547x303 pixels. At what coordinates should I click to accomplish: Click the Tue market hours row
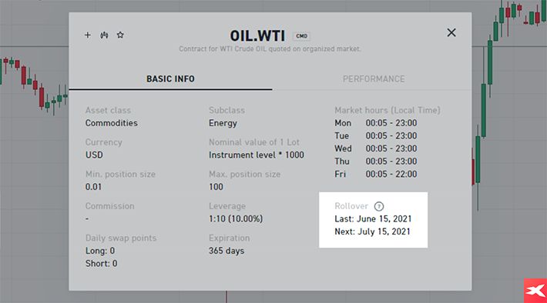(x=376, y=136)
